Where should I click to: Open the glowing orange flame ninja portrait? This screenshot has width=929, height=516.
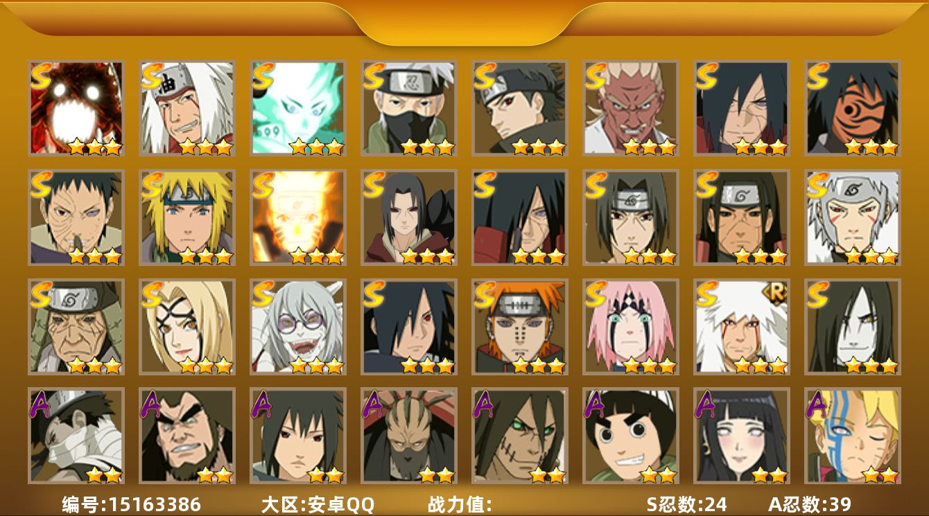(298, 217)
